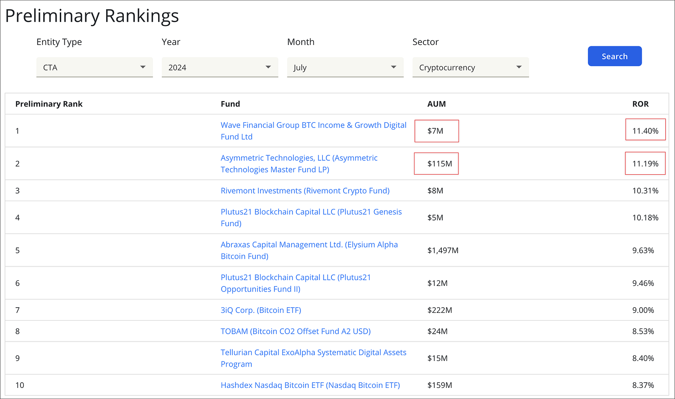Open the Sector dropdown showing Cryptocurrency
This screenshot has height=399, width=675.
click(471, 67)
